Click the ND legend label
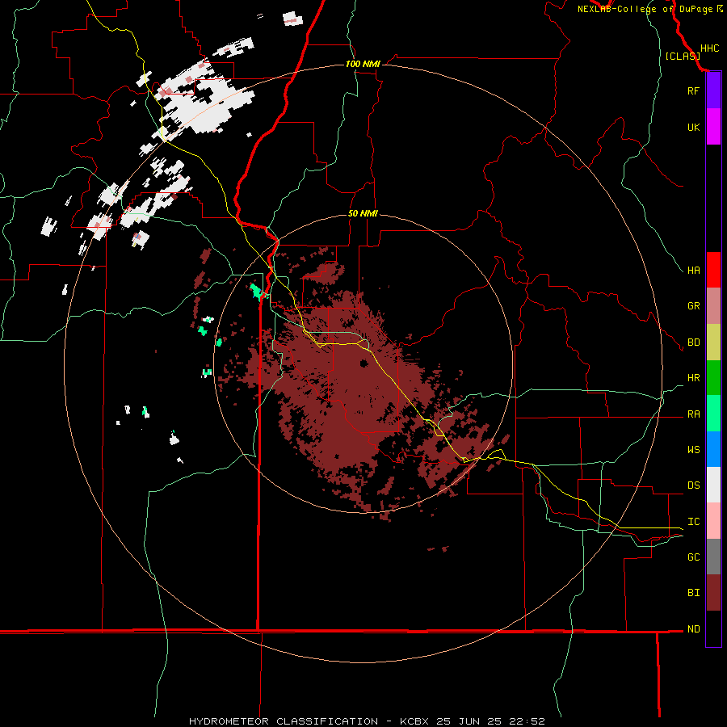 tap(693, 629)
